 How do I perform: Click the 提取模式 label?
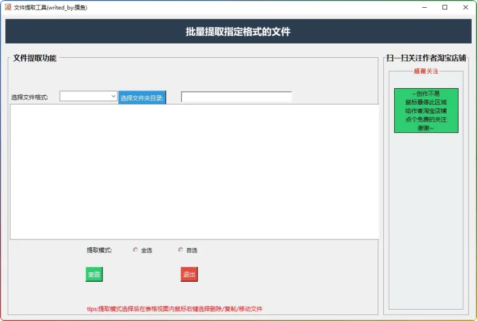pyautogui.click(x=99, y=250)
